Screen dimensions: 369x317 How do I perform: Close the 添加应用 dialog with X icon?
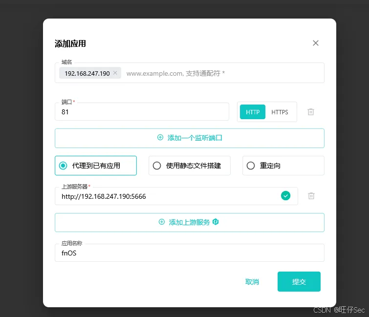click(x=316, y=43)
